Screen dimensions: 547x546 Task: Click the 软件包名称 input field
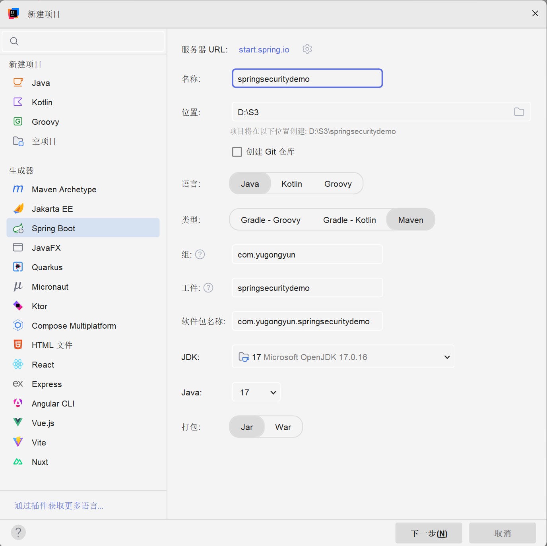tap(307, 321)
